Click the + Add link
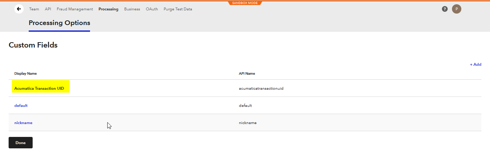490x163 pixels. tap(476, 64)
